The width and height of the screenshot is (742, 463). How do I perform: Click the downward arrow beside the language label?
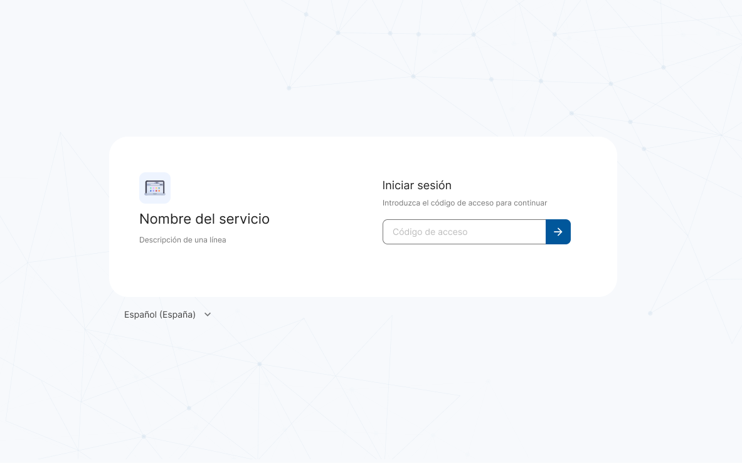point(208,315)
